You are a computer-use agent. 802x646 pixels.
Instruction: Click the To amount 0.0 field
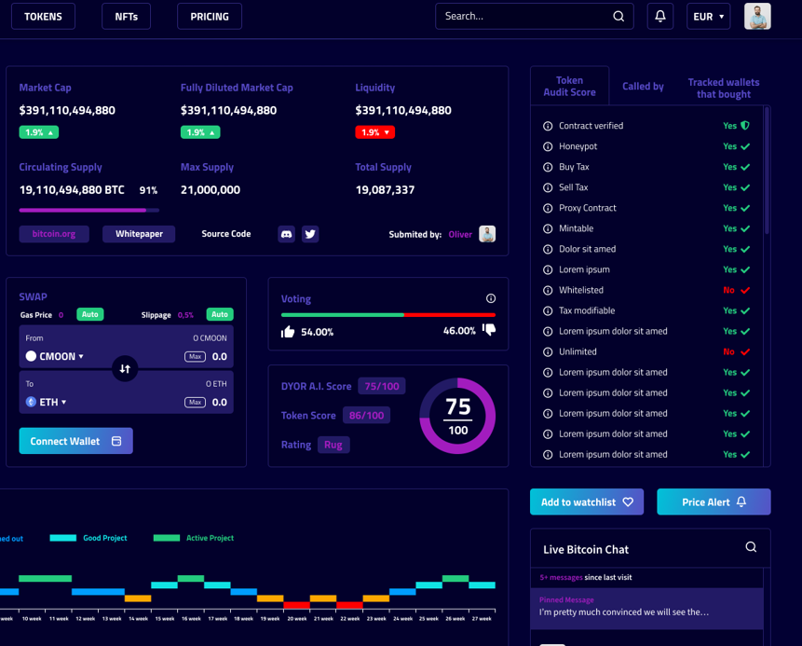pos(220,403)
